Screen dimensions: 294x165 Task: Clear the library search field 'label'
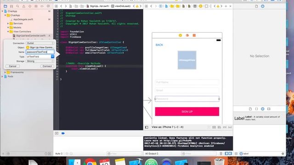coord(283,154)
